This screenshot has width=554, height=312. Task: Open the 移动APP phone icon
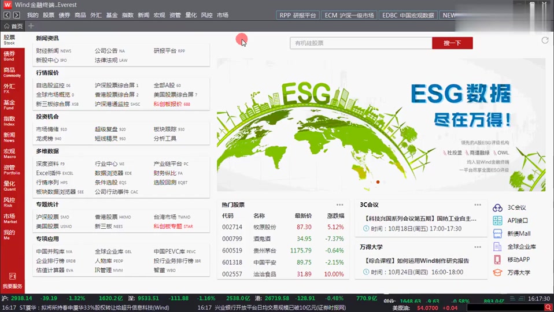click(x=497, y=259)
